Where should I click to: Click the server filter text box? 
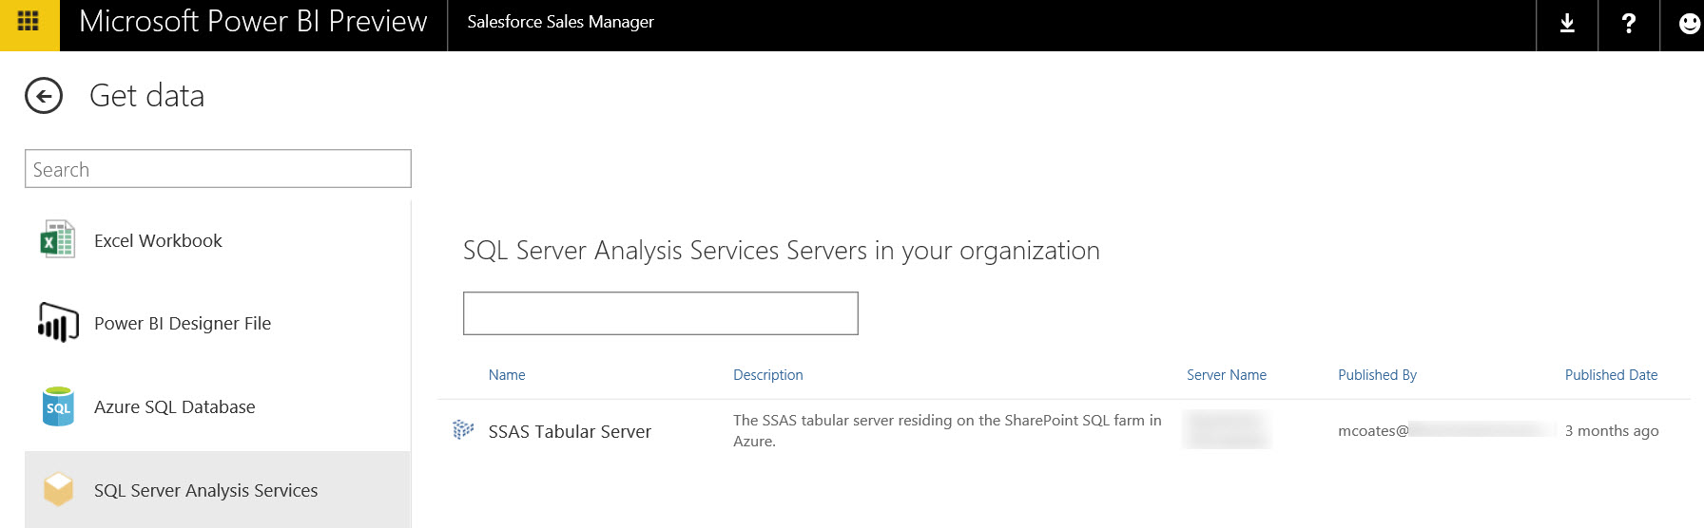point(661,313)
